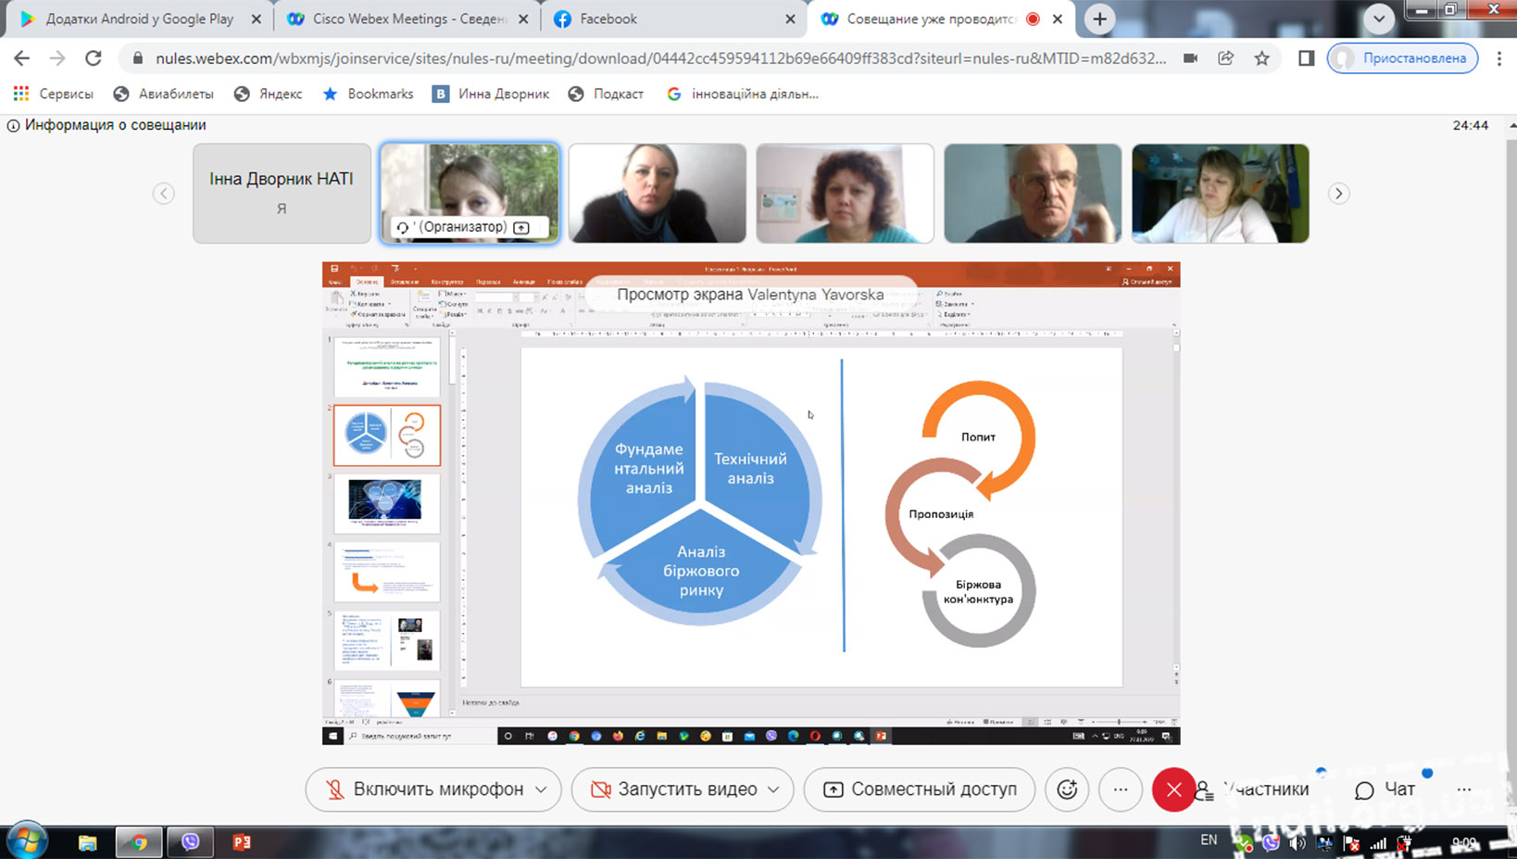This screenshot has width=1517, height=859.
Task: Open panel options ellipsis right of Чат
Action: (1464, 790)
